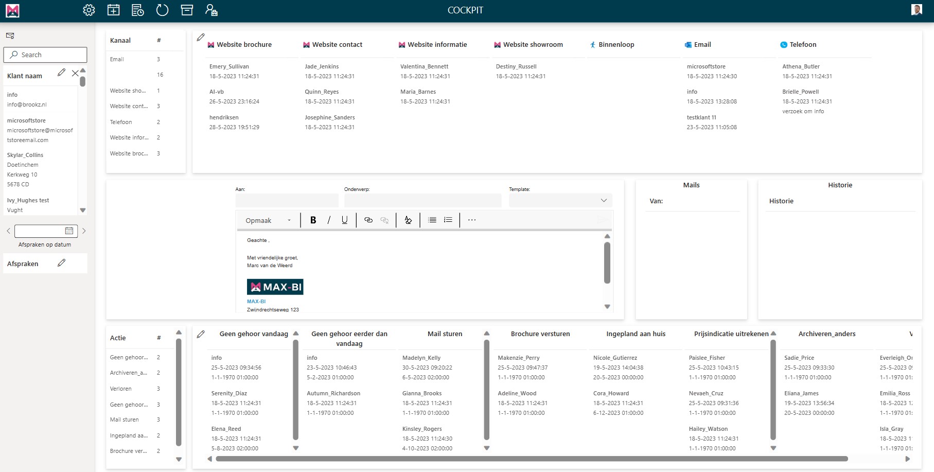Image resolution: width=934 pixels, height=472 pixels.
Task: Toggle bold formatting in email editor
Action: click(313, 220)
